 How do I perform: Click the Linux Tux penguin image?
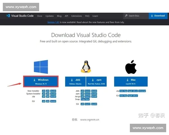(86, 66)
